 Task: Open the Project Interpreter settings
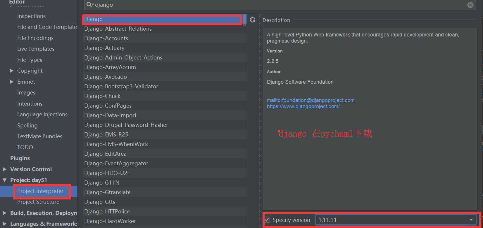click(x=40, y=191)
